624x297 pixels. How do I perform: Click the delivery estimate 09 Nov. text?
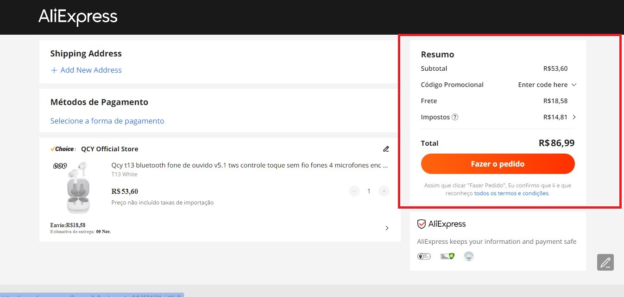point(103,231)
